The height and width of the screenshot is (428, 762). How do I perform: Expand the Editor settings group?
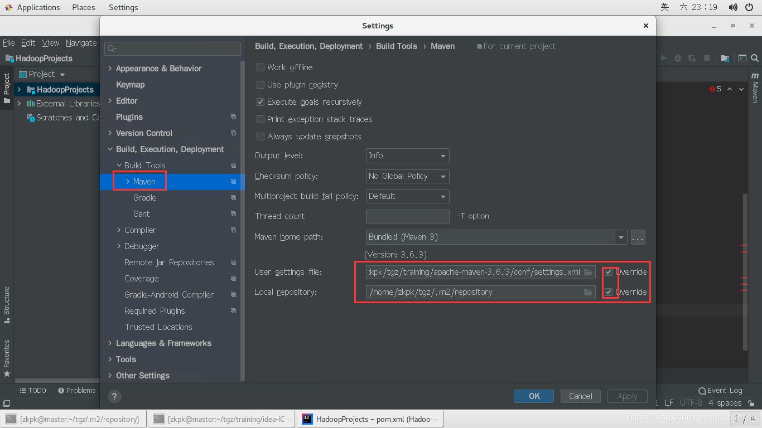coord(109,101)
